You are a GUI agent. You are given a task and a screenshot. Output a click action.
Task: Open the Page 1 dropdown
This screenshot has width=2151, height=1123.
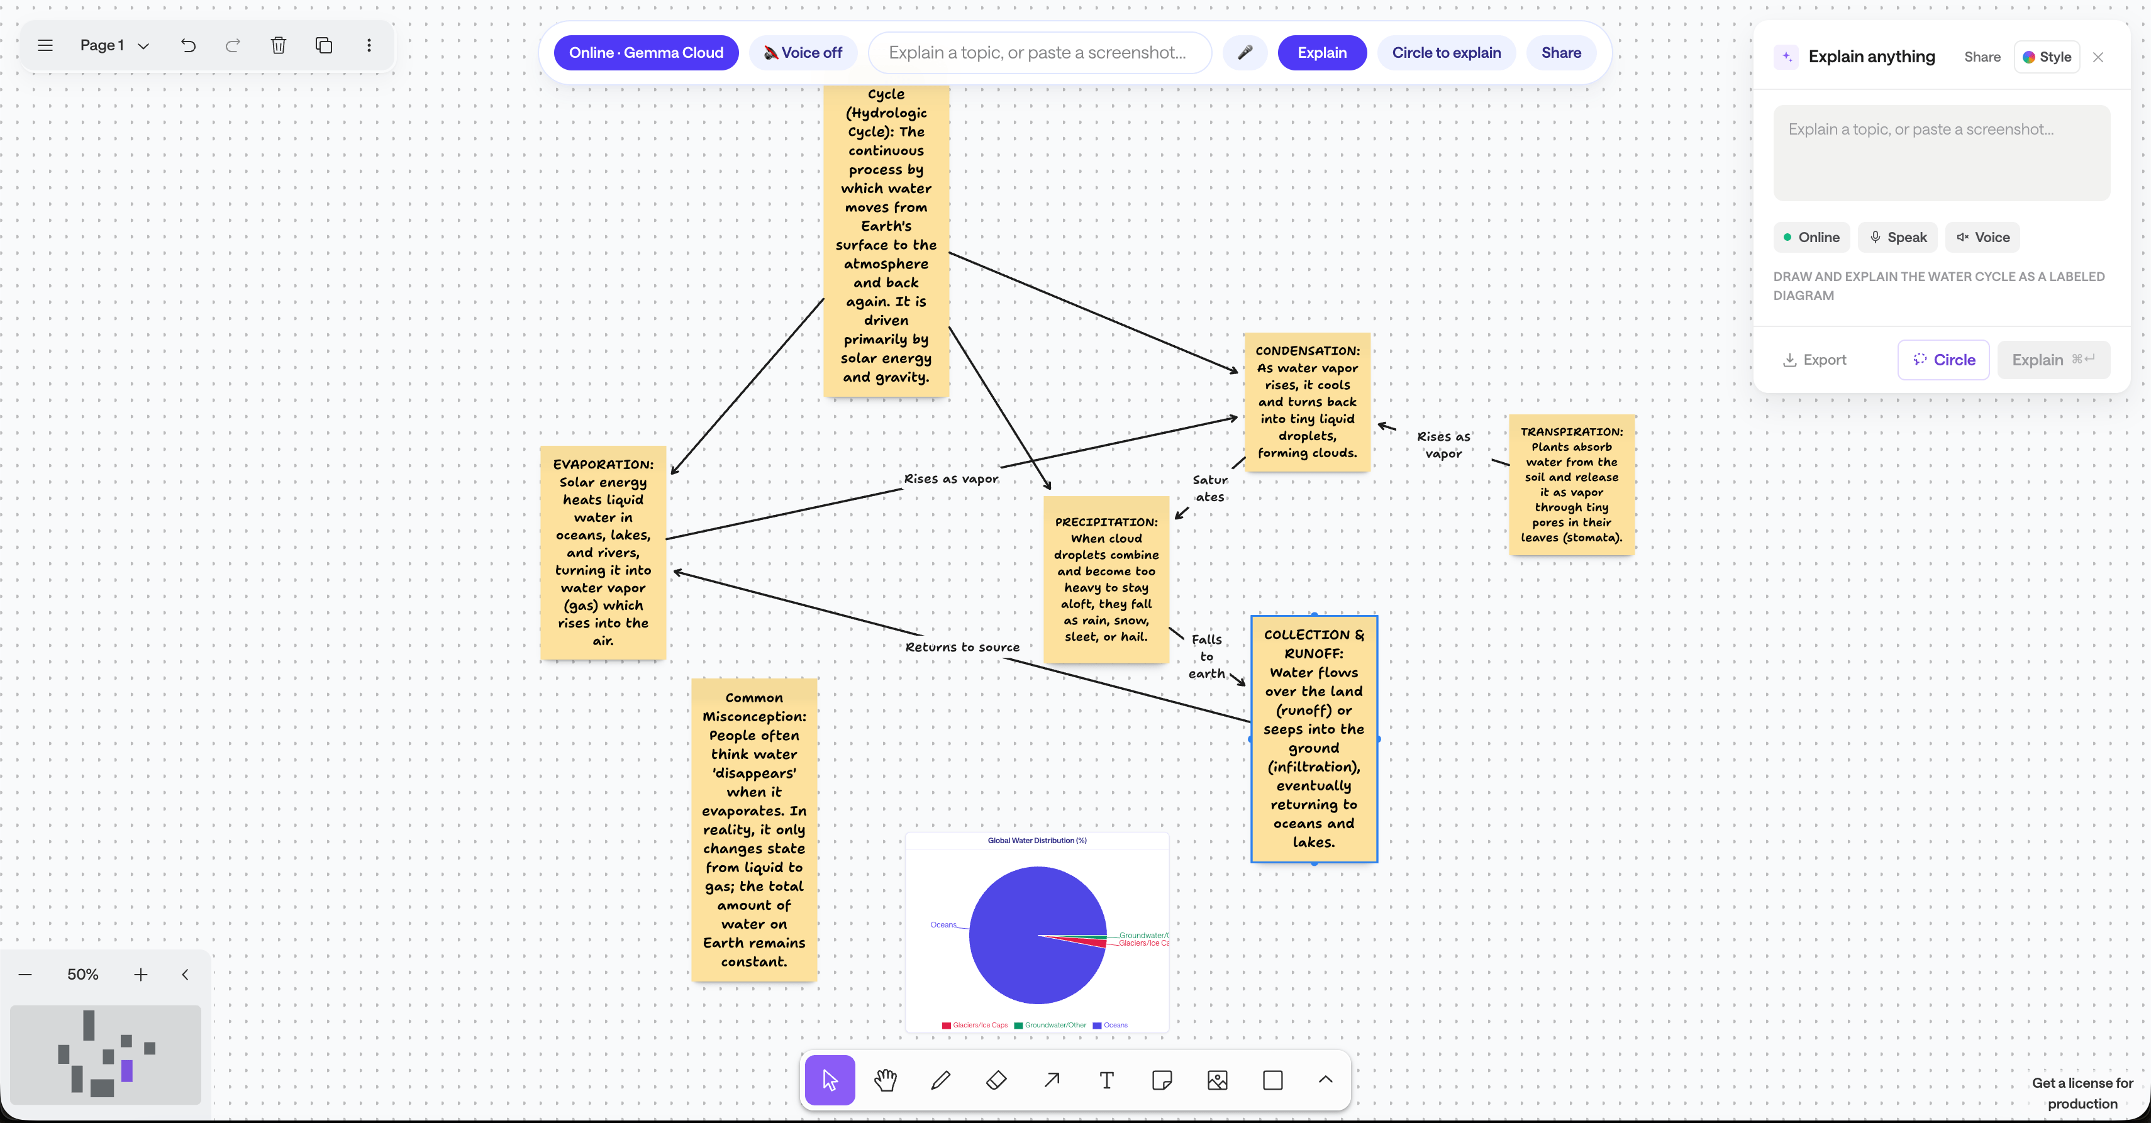coord(114,45)
